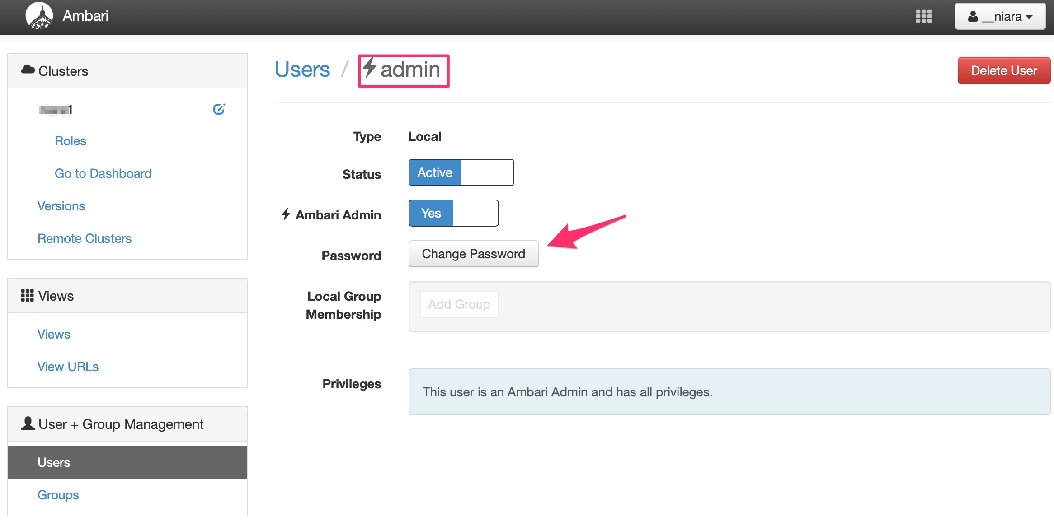The image size is (1054, 521).
Task: Open the __niara user dropdown menu
Action: coord(1000,17)
